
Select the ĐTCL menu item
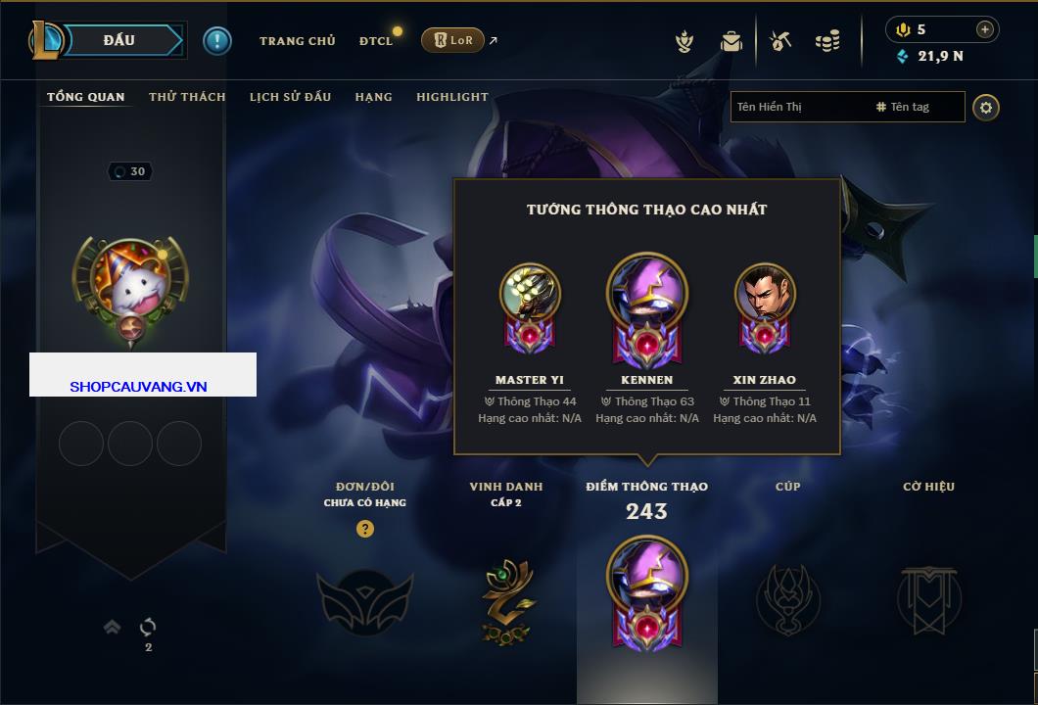[376, 41]
